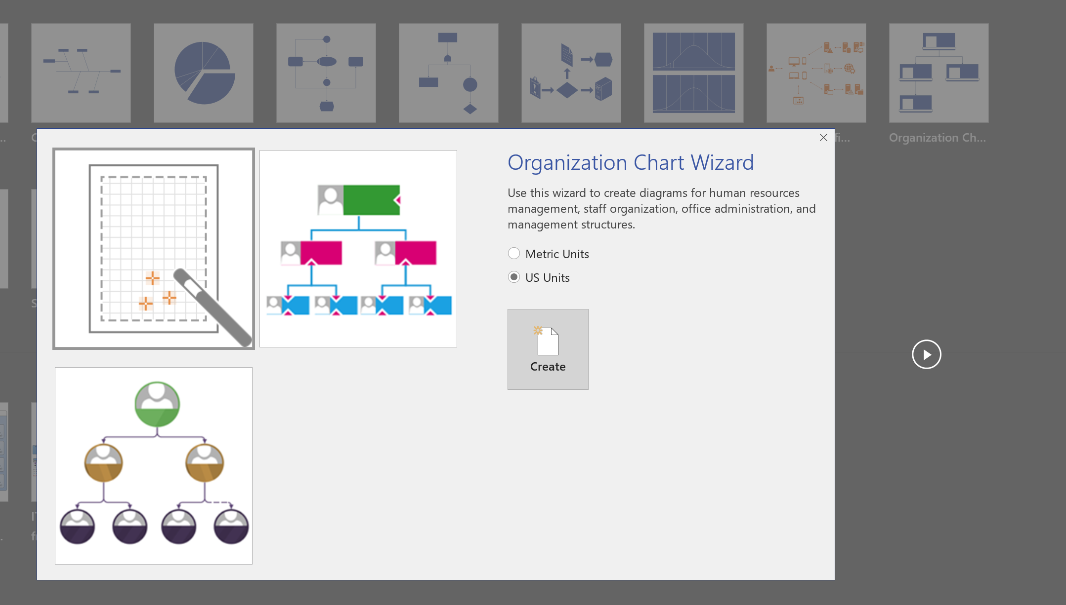Select the blank grid canvas thumbnail

coord(154,248)
